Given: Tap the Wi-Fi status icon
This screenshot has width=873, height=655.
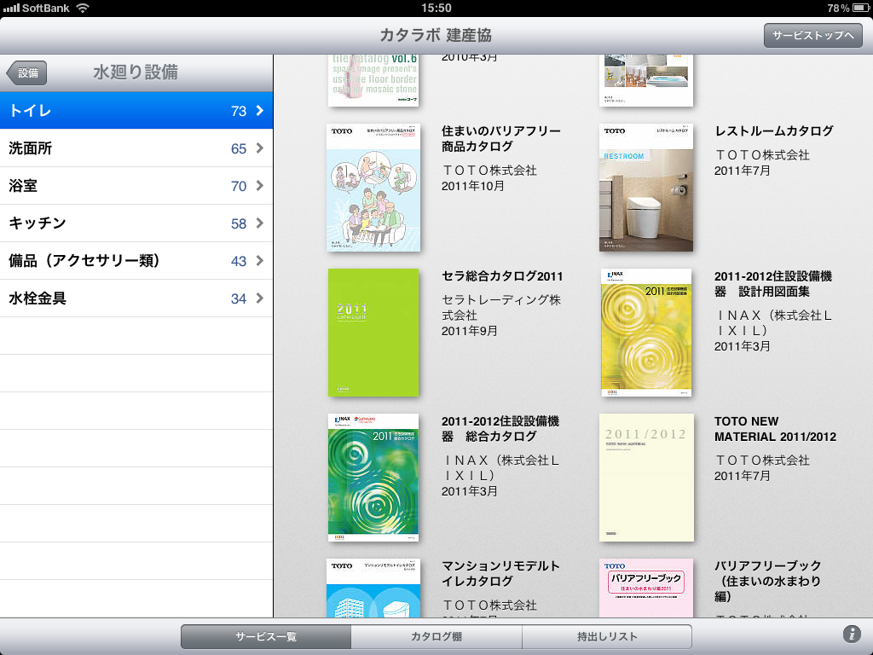Looking at the screenshot, I should 83,8.
